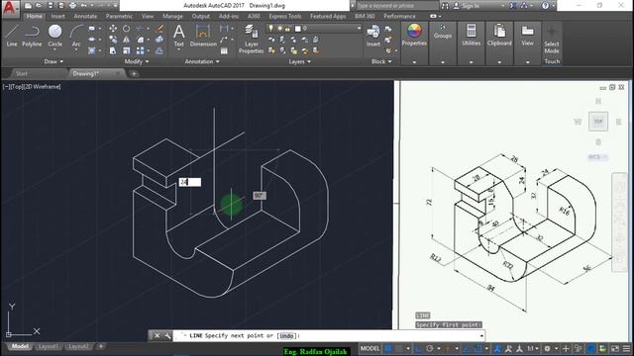Click the Select Mode touch icon
Screen dimensions: 634x356
click(552, 40)
